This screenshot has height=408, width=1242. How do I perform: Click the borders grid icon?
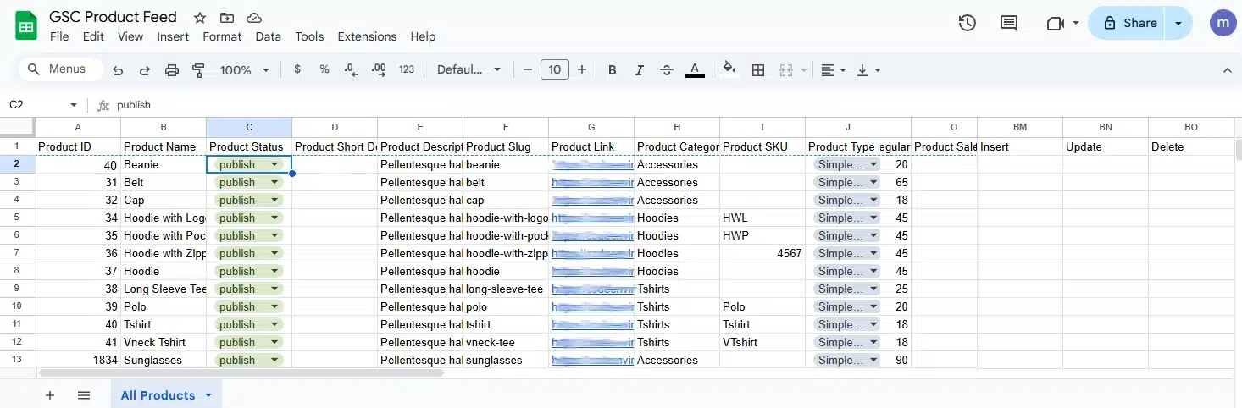click(758, 70)
